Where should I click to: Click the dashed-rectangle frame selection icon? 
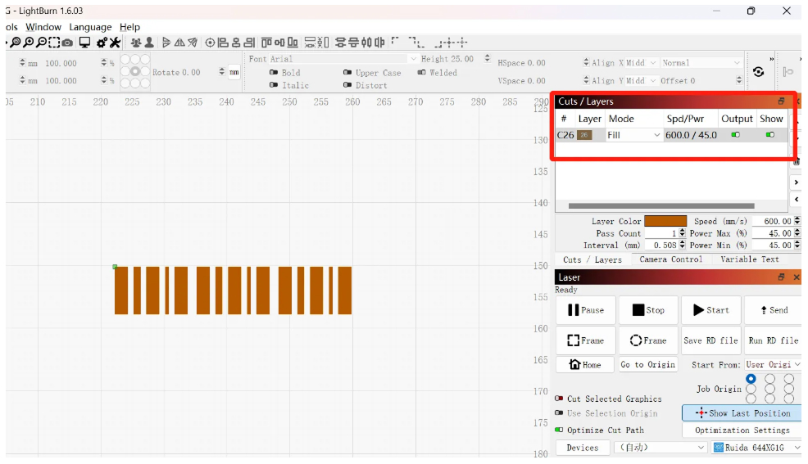[54, 43]
